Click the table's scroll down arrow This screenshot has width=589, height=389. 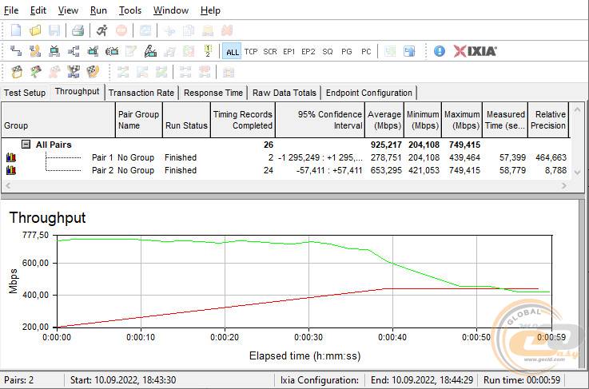click(578, 172)
